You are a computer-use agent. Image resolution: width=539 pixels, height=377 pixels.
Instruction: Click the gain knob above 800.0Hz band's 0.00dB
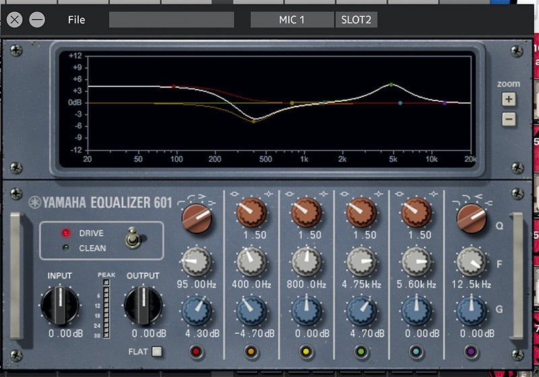coord(307,311)
